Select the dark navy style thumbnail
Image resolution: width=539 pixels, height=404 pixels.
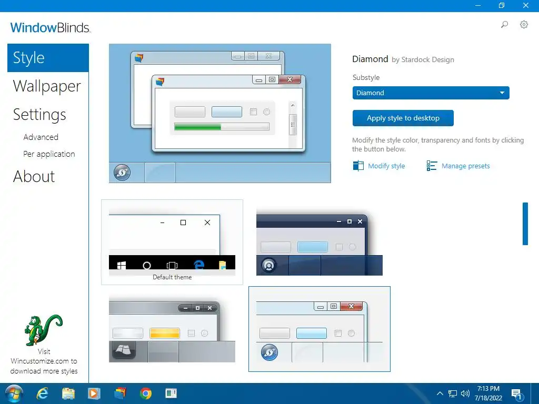pyautogui.click(x=320, y=242)
